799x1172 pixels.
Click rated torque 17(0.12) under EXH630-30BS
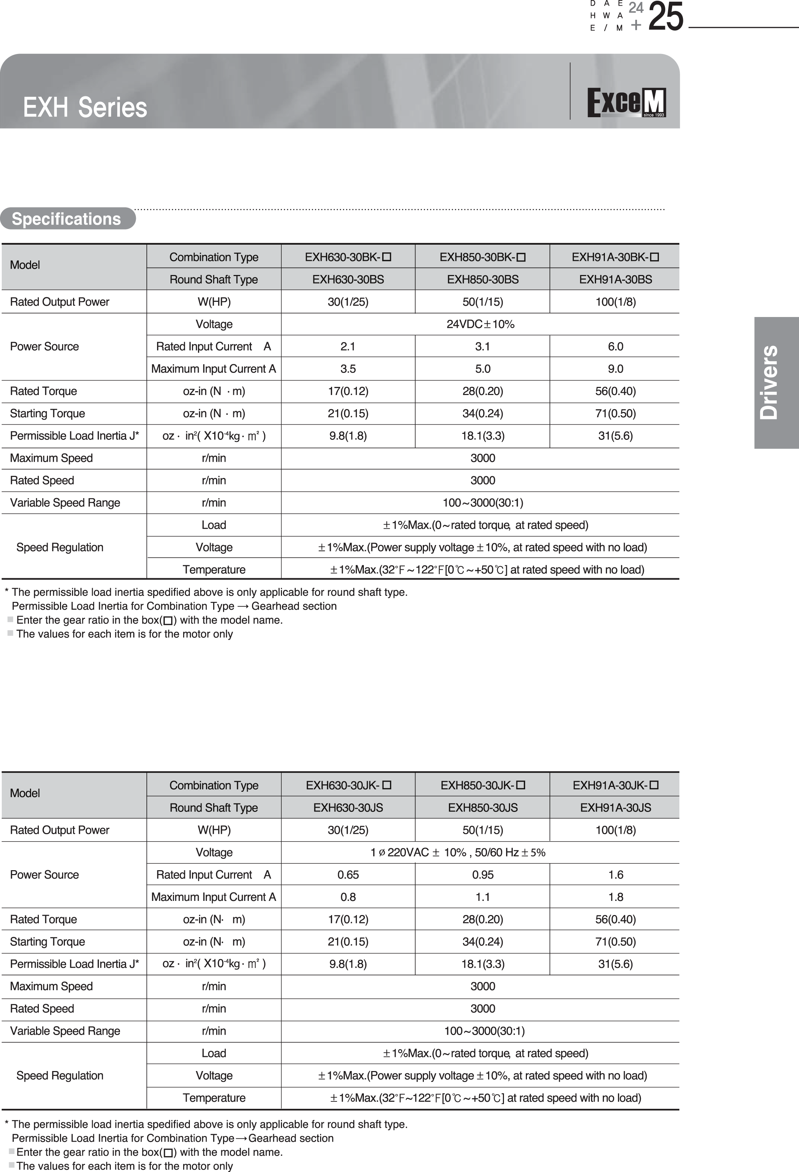pyautogui.click(x=348, y=391)
